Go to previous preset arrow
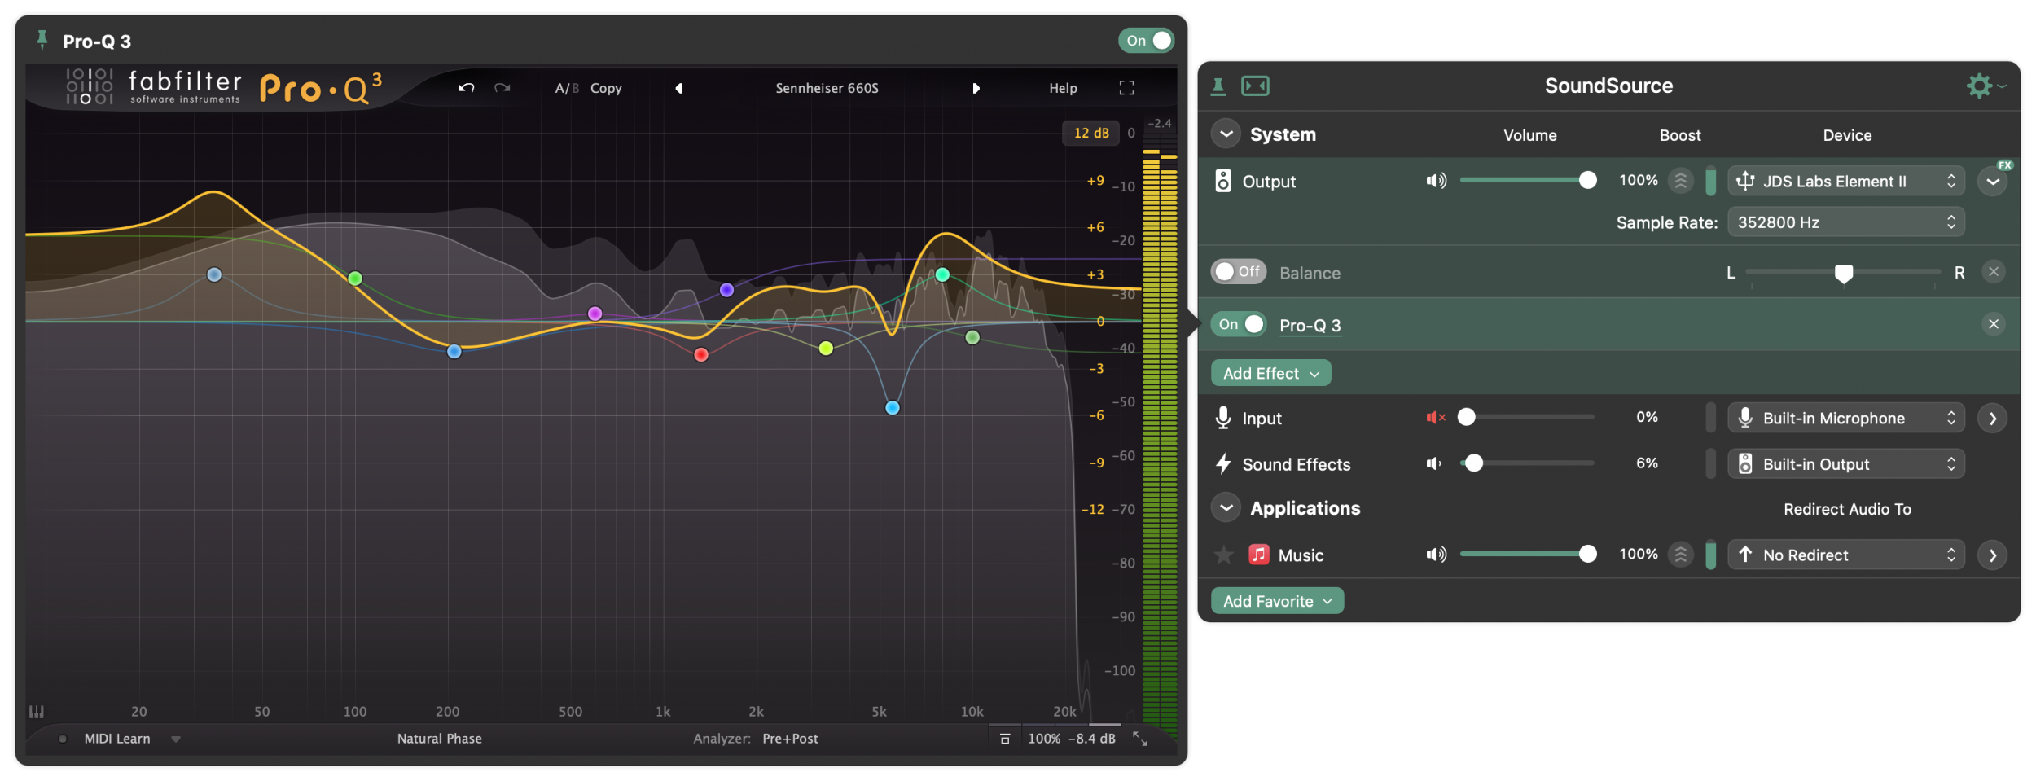 [678, 88]
